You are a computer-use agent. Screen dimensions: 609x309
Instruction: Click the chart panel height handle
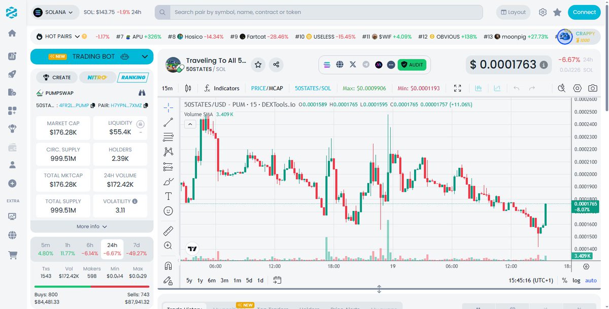pyautogui.click(x=379, y=289)
